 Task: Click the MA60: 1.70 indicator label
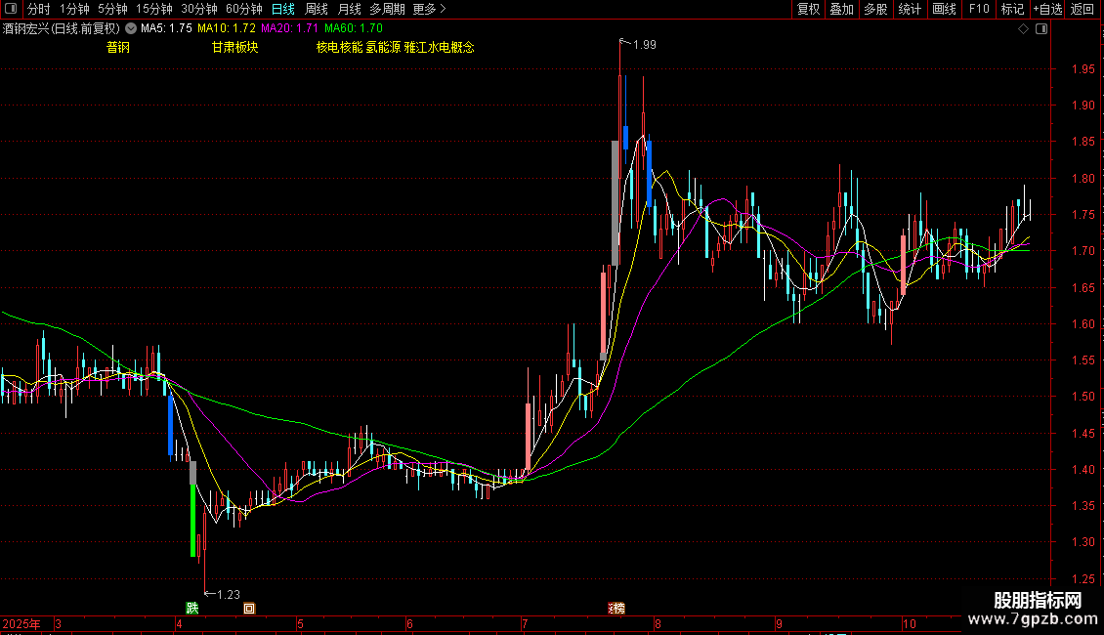pos(354,29)
